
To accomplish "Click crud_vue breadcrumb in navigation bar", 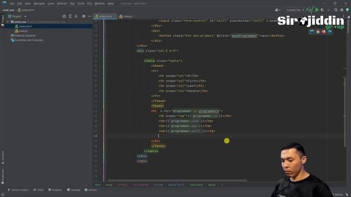I will 8,10.
